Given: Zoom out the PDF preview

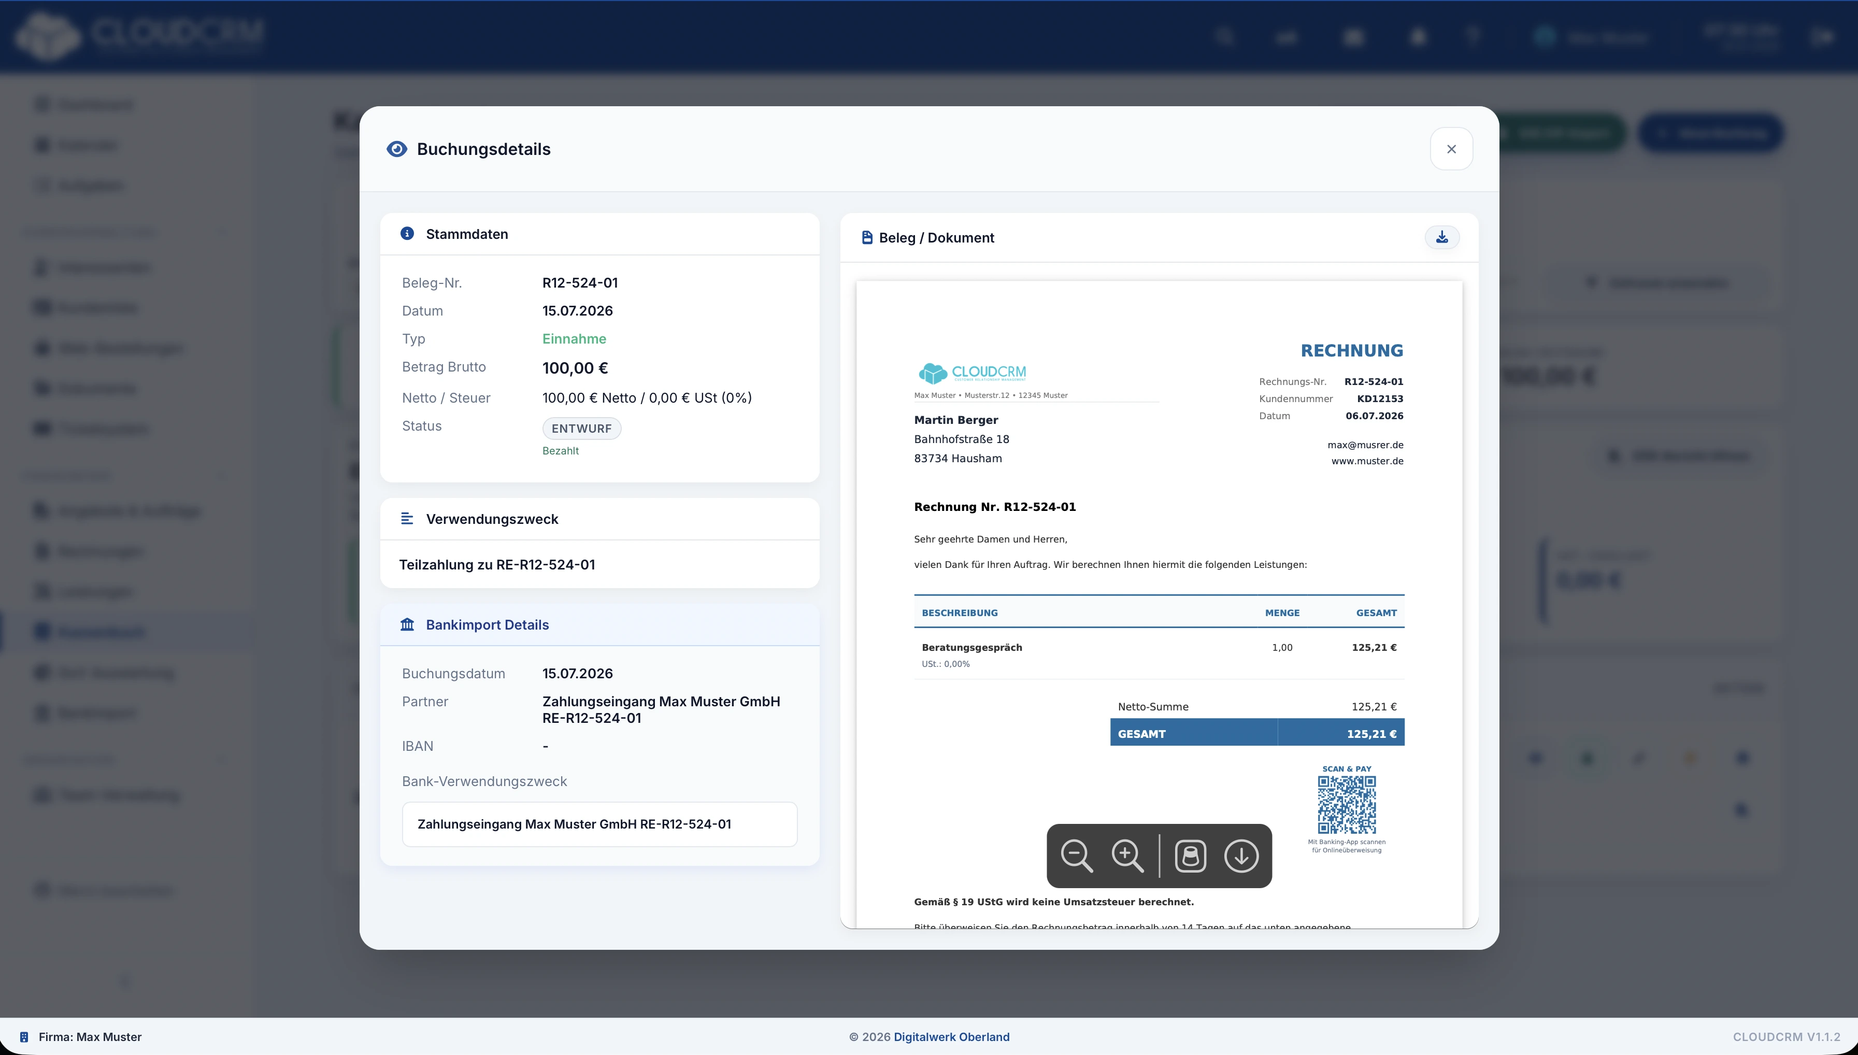Looking at the screenshot, I should click(1077, 856).
